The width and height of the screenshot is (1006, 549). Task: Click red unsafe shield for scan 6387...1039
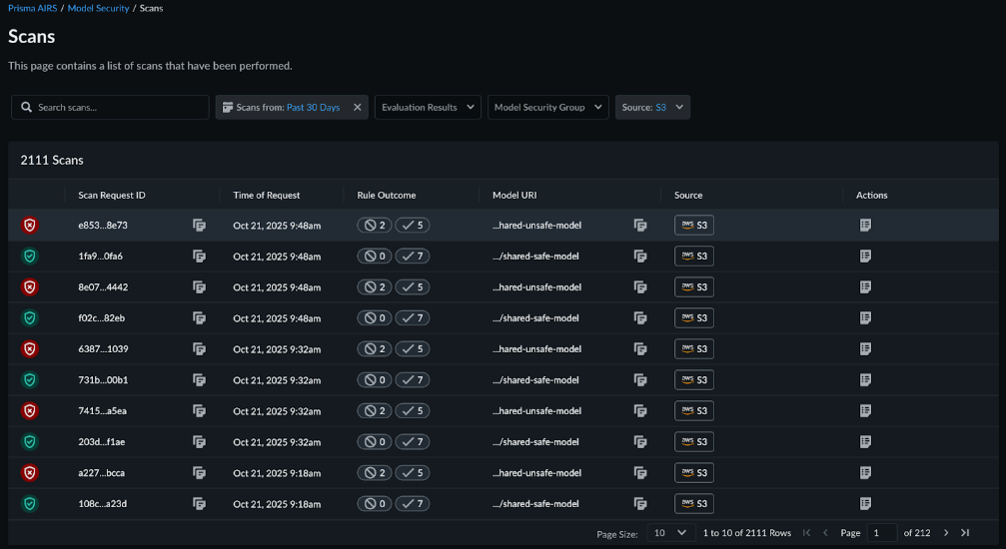pos(30,349)
